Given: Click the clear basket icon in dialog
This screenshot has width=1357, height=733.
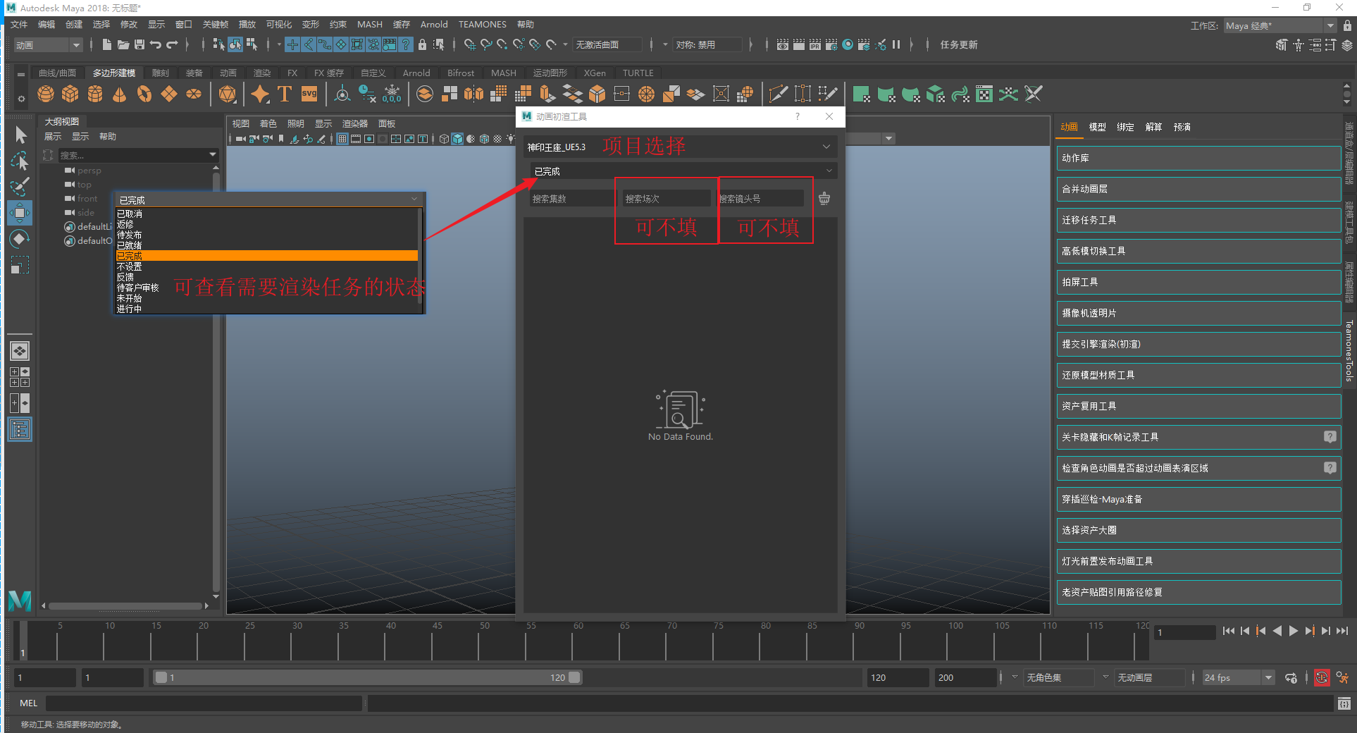Looking at the screenshot, I should click(824, 199).
